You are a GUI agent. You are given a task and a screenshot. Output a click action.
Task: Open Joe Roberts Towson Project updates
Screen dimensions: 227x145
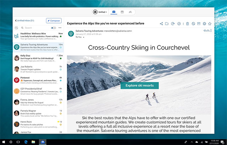38,69
